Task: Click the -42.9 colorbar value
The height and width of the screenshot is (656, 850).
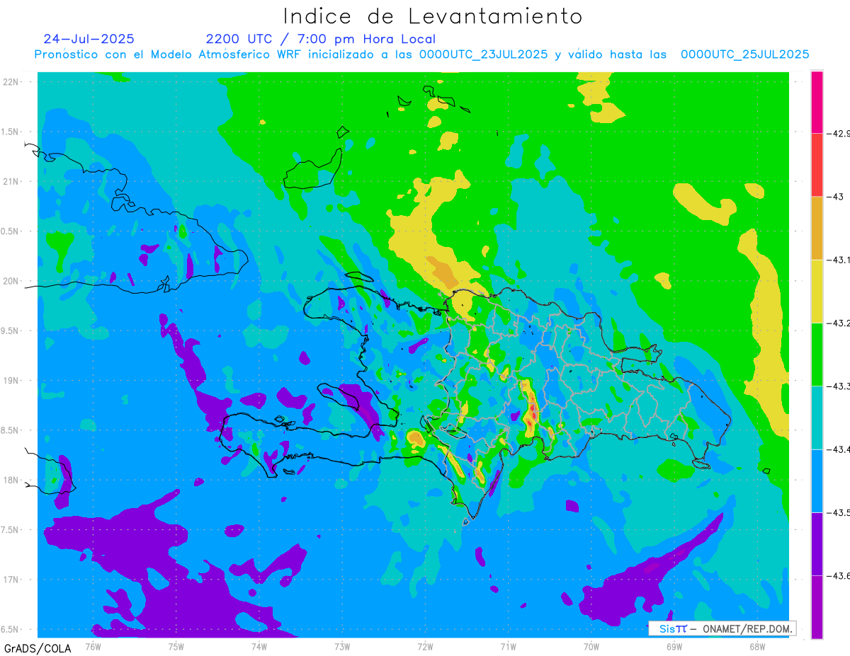Action: pos(838,133)
